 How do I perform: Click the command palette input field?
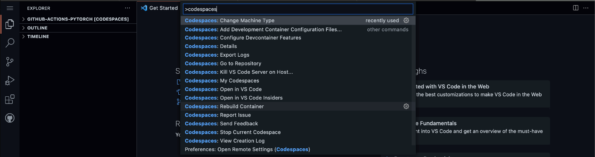[x=298, y=9]
